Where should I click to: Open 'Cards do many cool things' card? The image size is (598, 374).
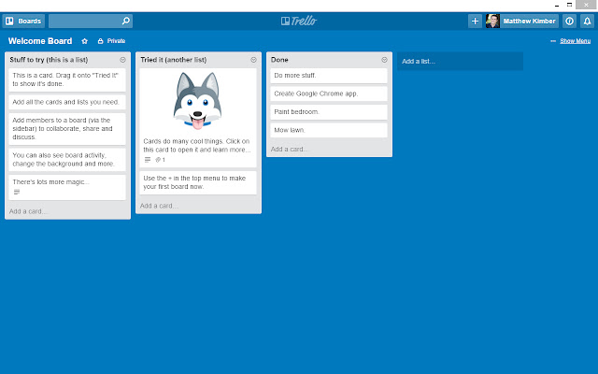pyautogui.click(x=197, y=118)
